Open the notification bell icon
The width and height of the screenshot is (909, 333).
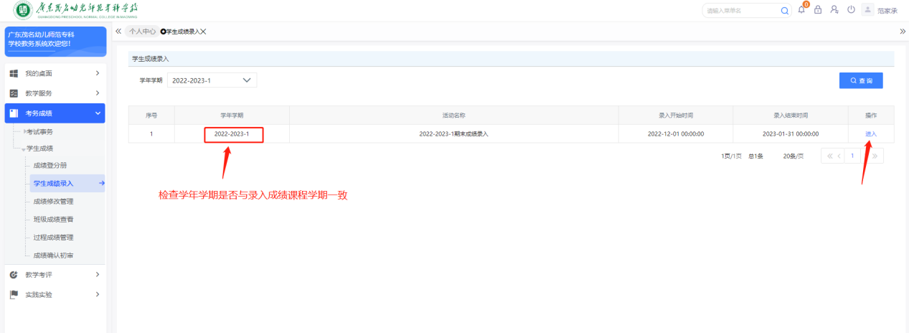pyautogui.click(x=801, y=10)
